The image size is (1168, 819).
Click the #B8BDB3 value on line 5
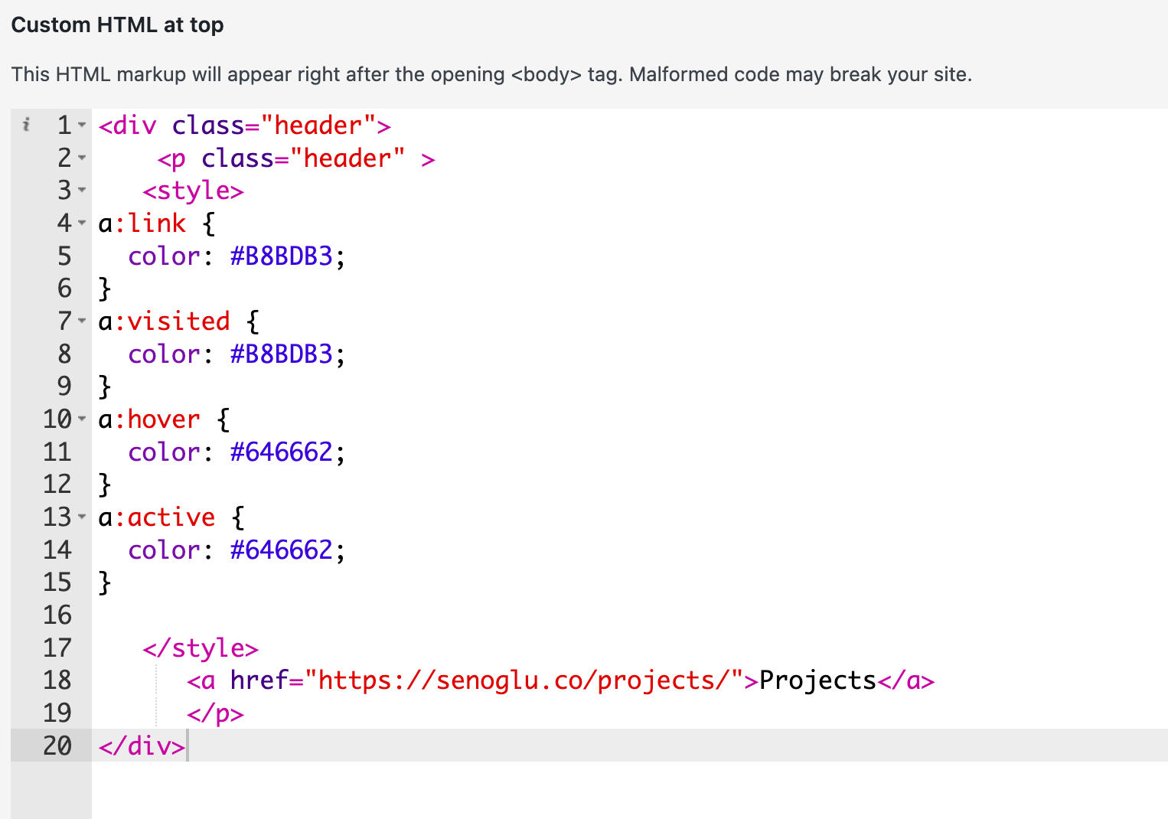[281, 256]
